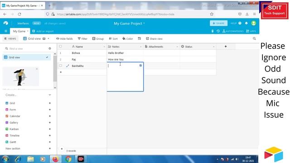Screen dimensions: 290x163
Task: Add a Grid view with plus
Action: (50, 103)
